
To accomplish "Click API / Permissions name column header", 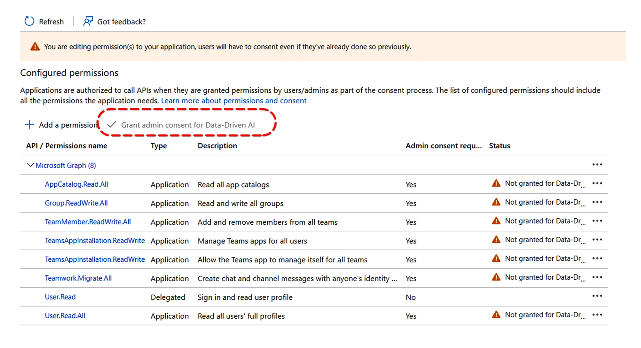I will 66,145.
